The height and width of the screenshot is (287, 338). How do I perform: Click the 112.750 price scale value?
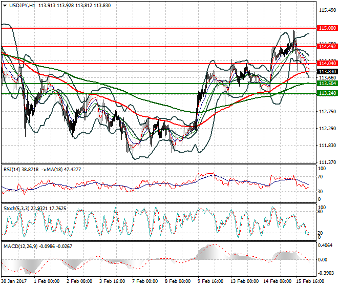click(x=327, y=112)
